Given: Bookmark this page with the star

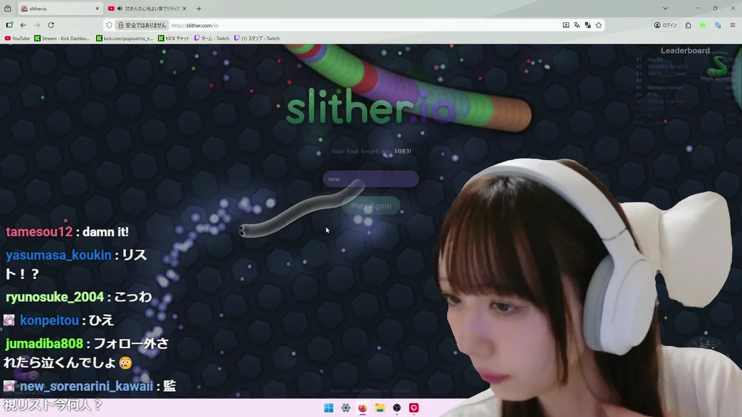Looking at the screenshot, I should pos(599,25).
